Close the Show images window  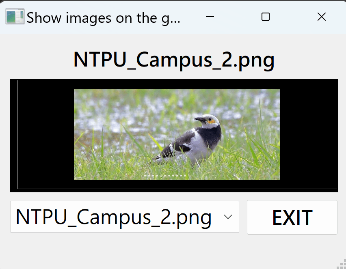[322, 17]
